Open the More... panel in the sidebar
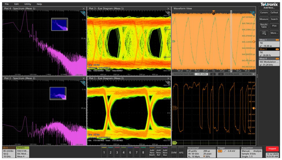This screenshot has width=282, height=160. pyautogui.click(x=274, y=33)
